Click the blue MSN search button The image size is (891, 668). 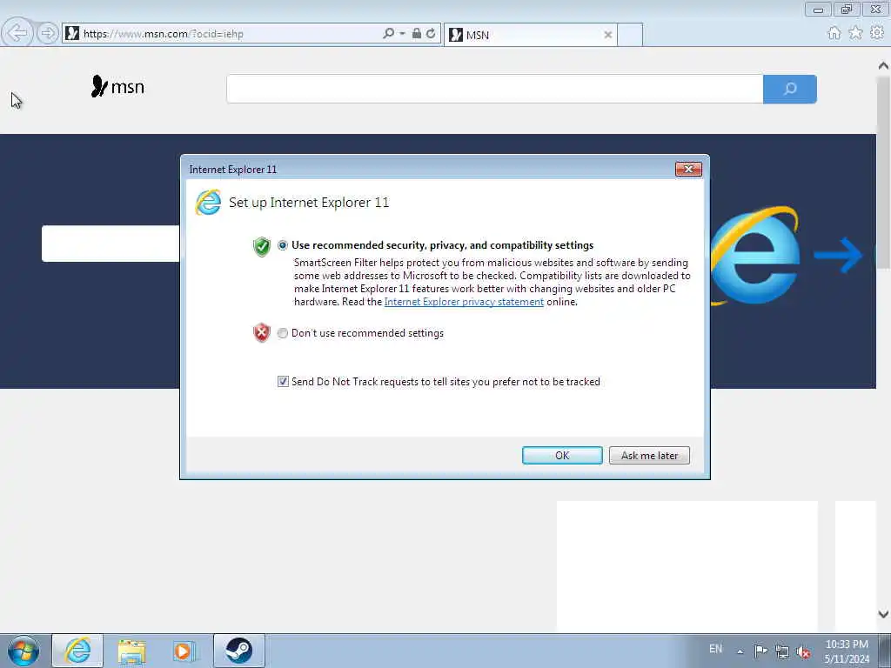point(790,89)
